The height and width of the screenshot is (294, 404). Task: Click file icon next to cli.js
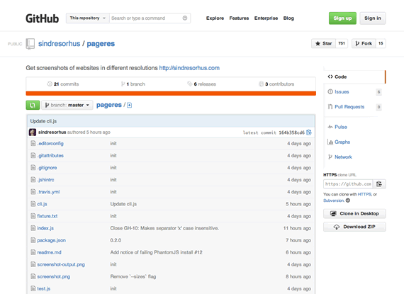(33, 204)
